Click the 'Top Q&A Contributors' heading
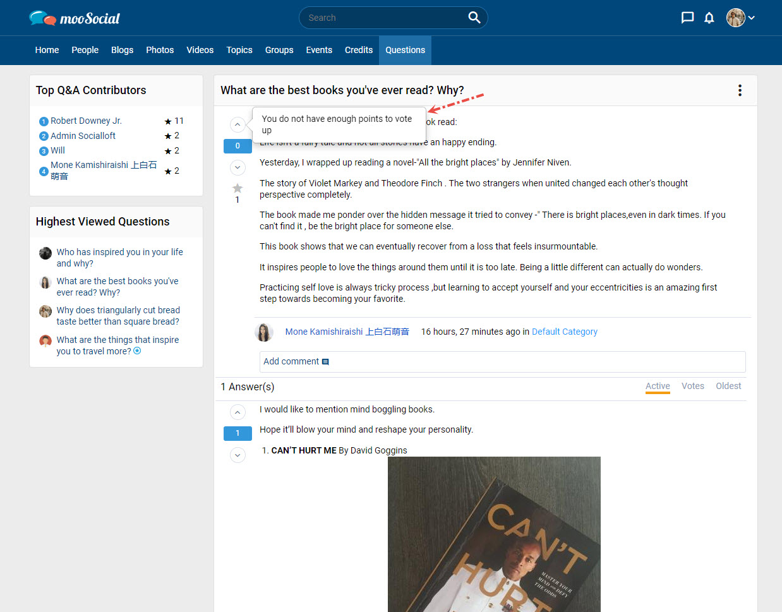The height and width of the screenshot is (612, 782). tap(91, 90)
